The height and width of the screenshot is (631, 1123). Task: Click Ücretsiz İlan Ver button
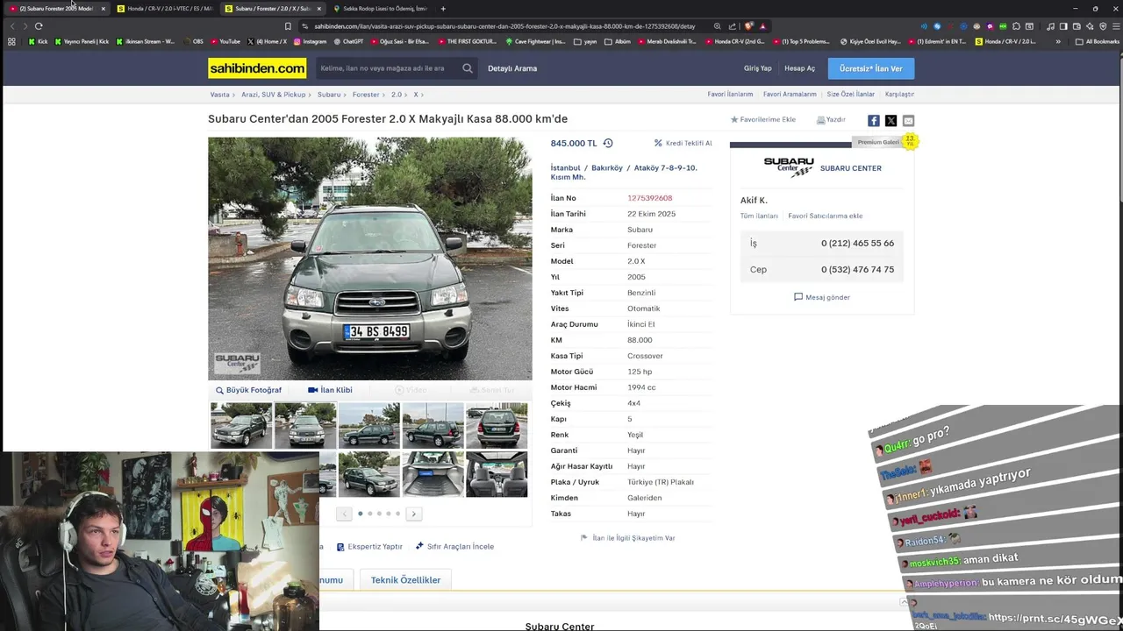pyautogui.click(x=870, y=68)
